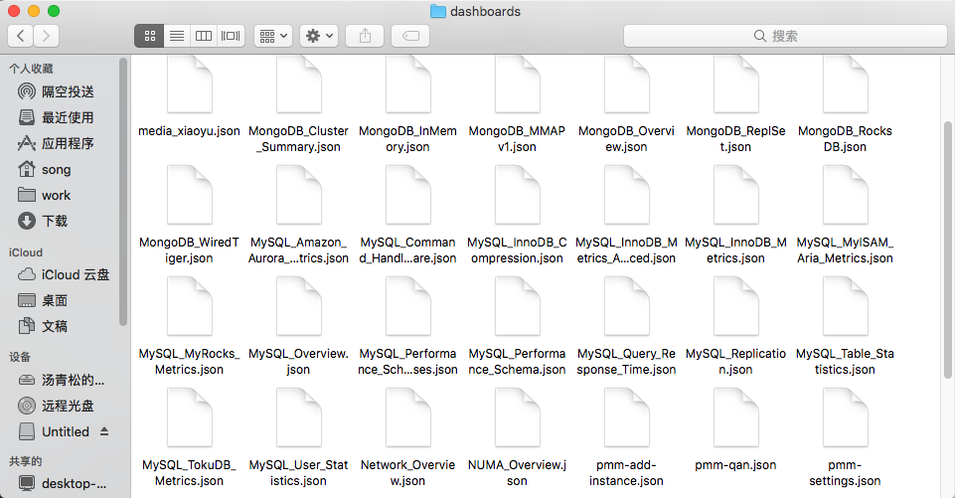
Task: Select the pmm-settings.json file icon
Action: coord(846,417)
